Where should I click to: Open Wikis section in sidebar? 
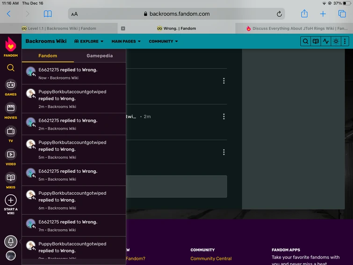[11, 181]
